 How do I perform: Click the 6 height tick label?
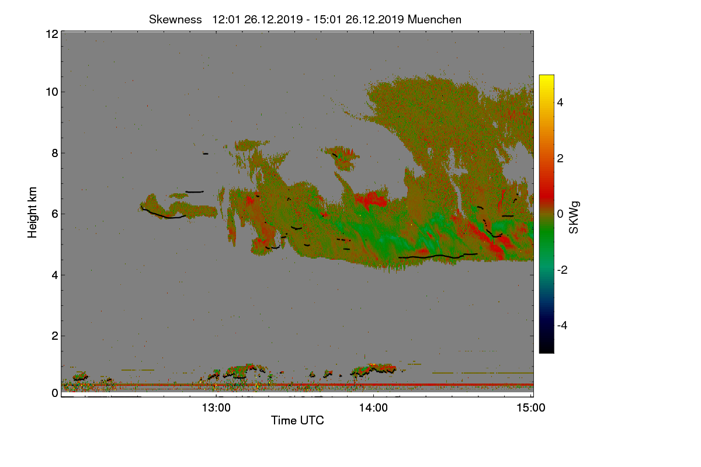pos(54,214)
